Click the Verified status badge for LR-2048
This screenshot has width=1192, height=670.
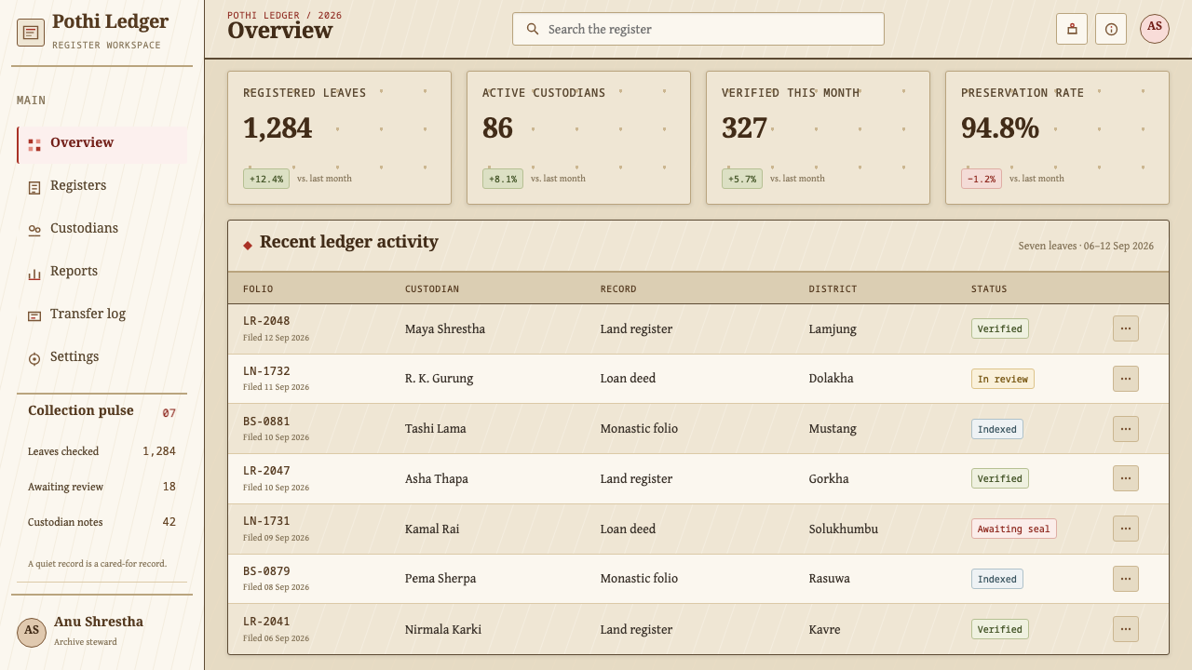1000,328
